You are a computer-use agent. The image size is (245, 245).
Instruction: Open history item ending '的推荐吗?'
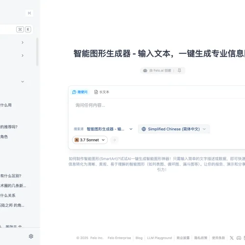coord(9,127)
